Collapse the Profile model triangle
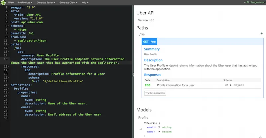 [145, 123]
